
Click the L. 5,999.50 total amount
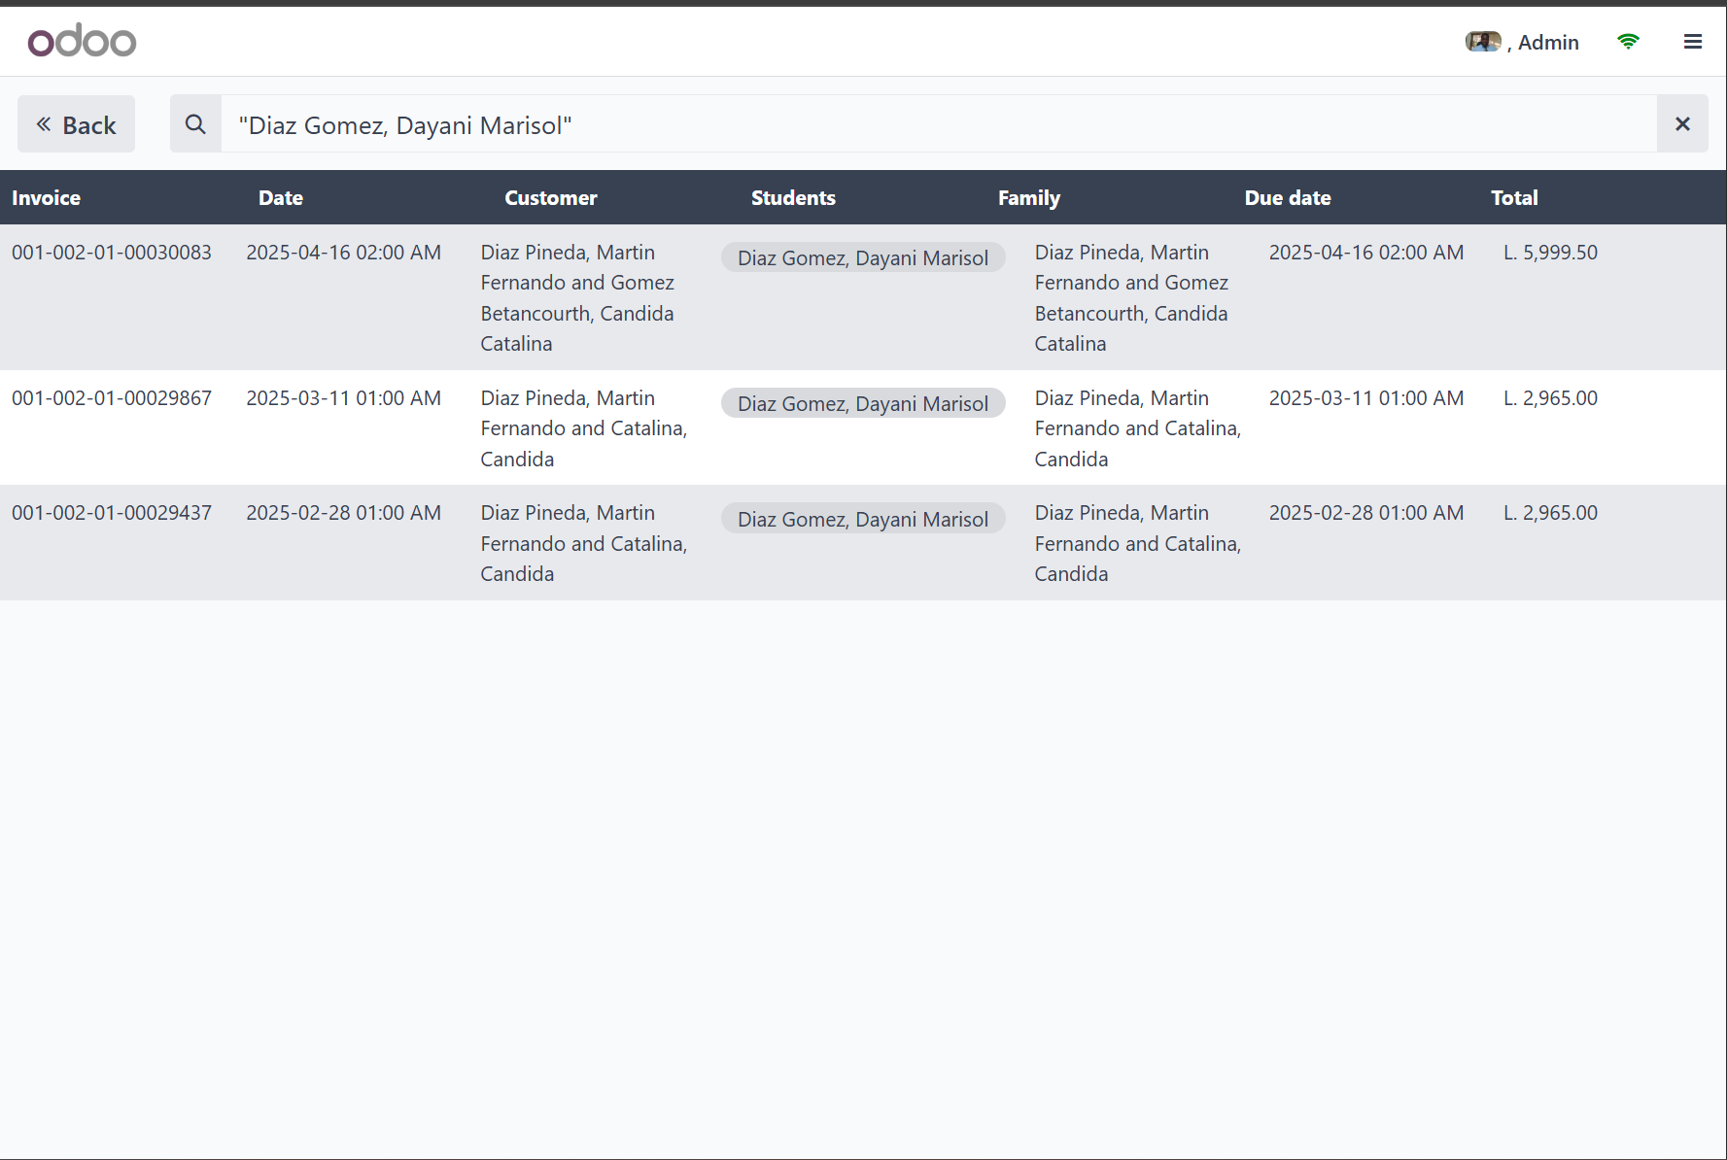[x=1550, y=253]
